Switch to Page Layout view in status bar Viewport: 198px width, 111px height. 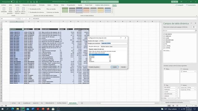173,106
